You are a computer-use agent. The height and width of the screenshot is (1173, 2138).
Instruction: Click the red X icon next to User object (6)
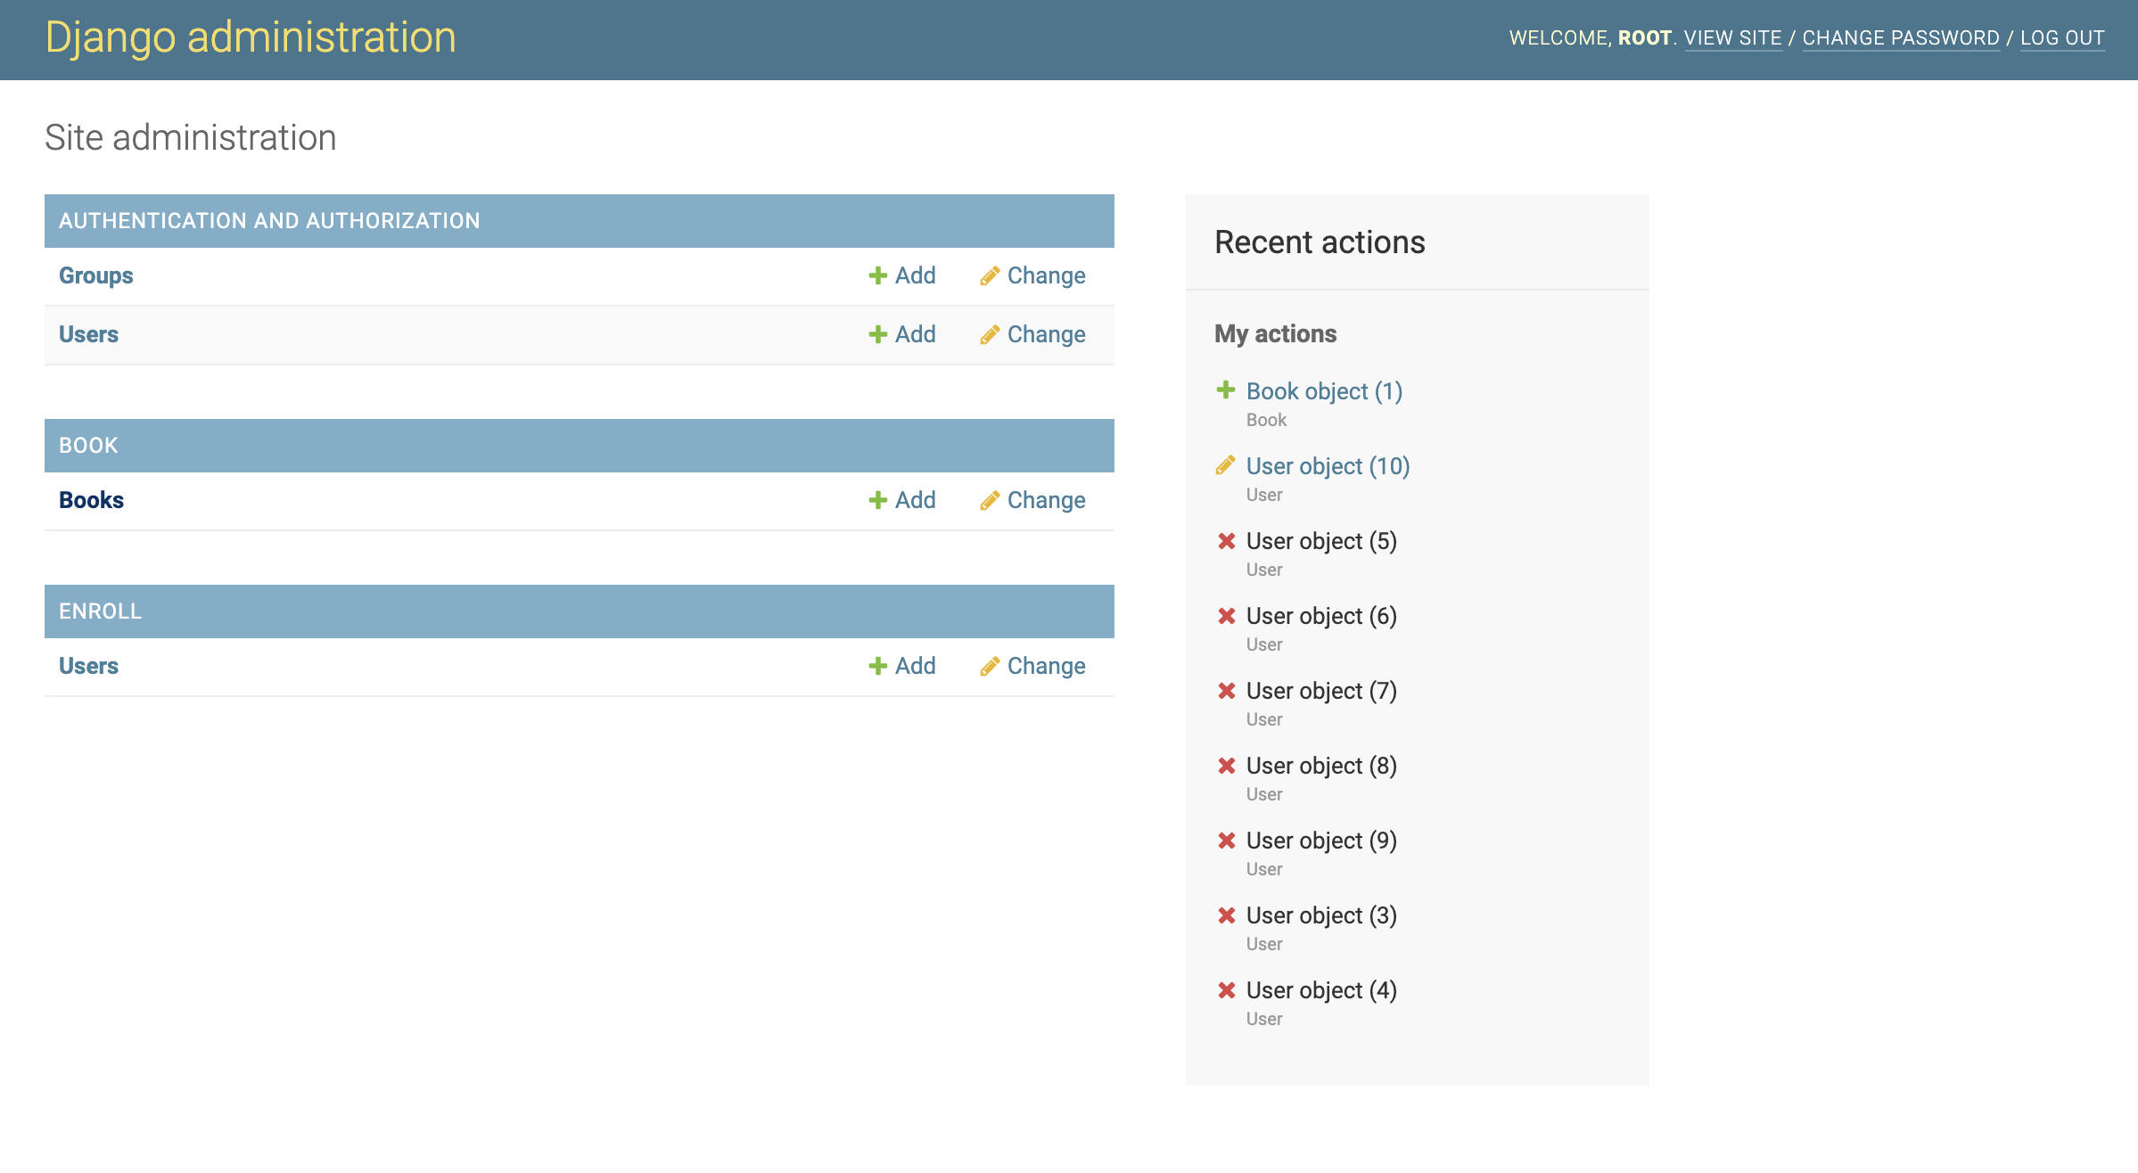tap(1227, 616)
